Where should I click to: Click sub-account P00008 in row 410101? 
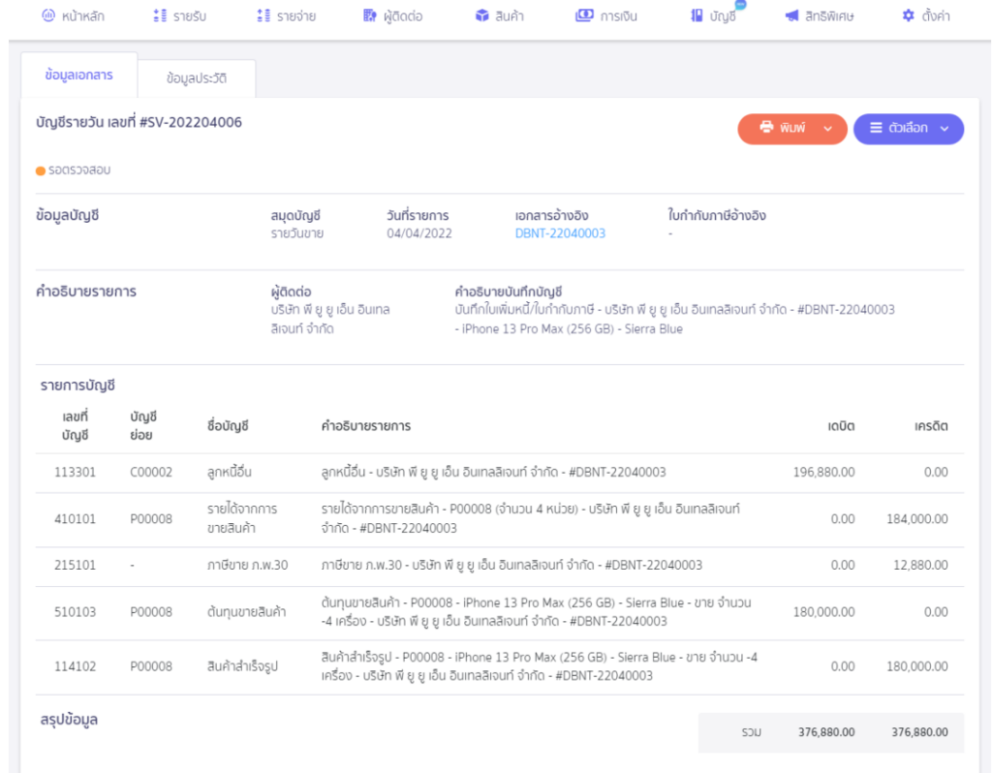click(x=151, y=518)
